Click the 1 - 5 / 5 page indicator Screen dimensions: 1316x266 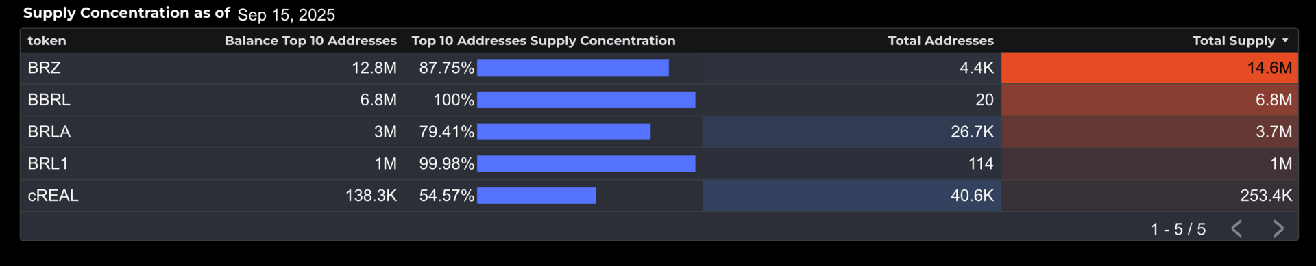point(1178,229)
